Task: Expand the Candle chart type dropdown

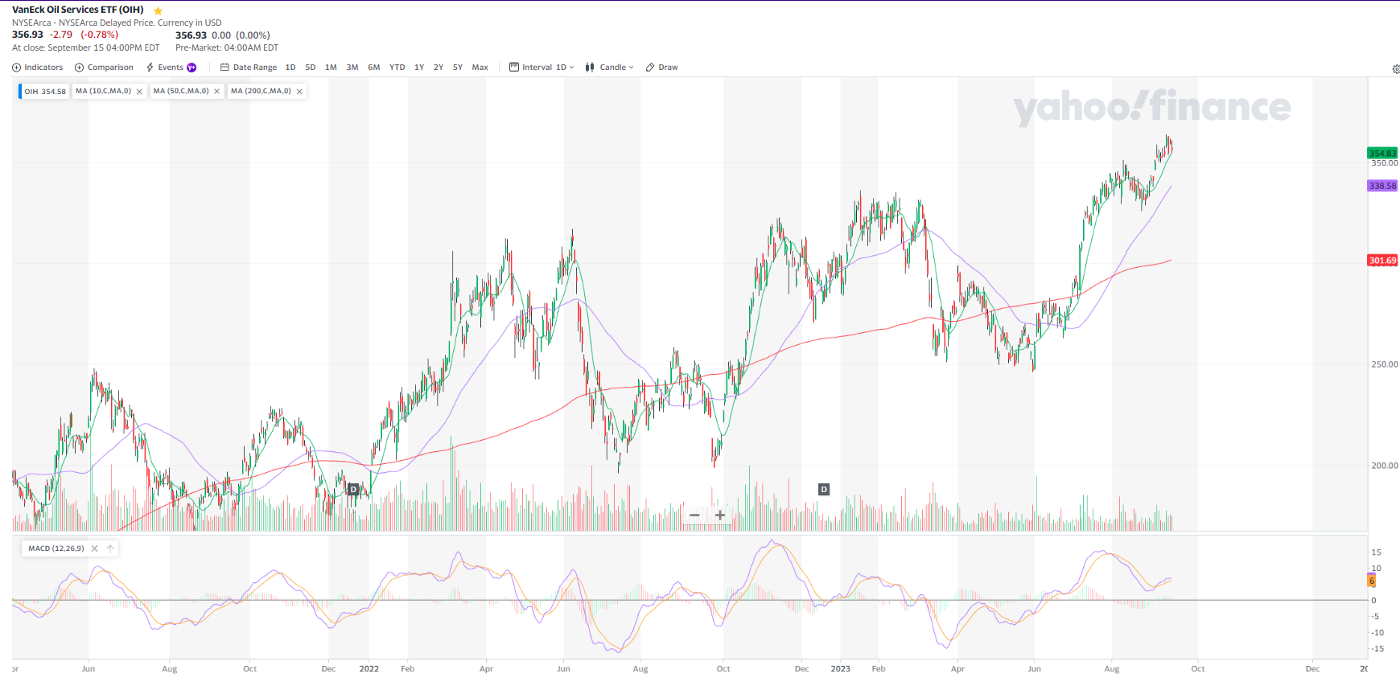Action: (609, 68)
